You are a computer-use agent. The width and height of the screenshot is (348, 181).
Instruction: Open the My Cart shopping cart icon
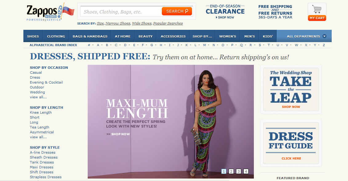pos(317,12)
